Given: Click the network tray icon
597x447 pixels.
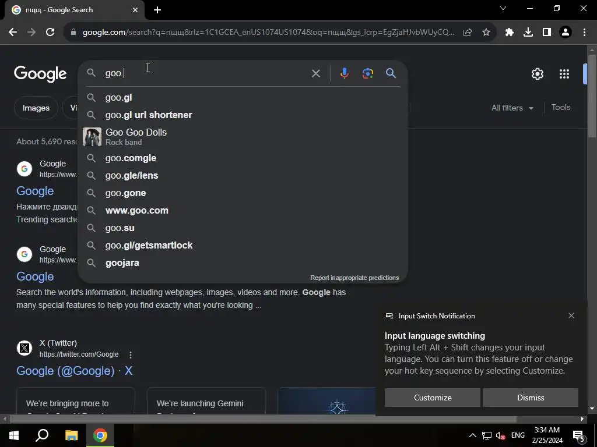Looking at the screenshot, I should [x=487, y=435].
